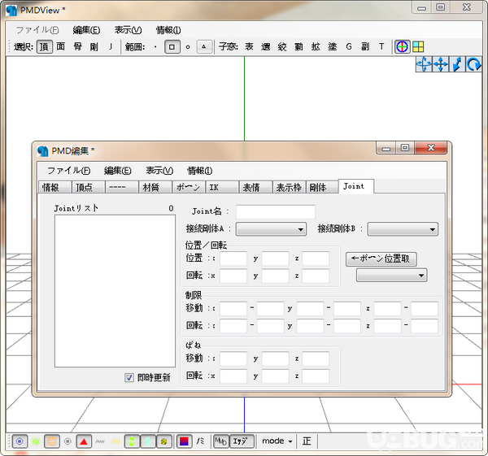Switch to the IK tab

tap(222, 187)
